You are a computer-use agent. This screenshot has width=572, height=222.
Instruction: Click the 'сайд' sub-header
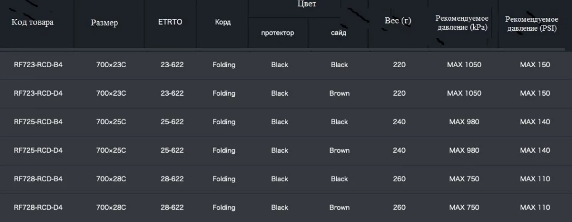339,33
